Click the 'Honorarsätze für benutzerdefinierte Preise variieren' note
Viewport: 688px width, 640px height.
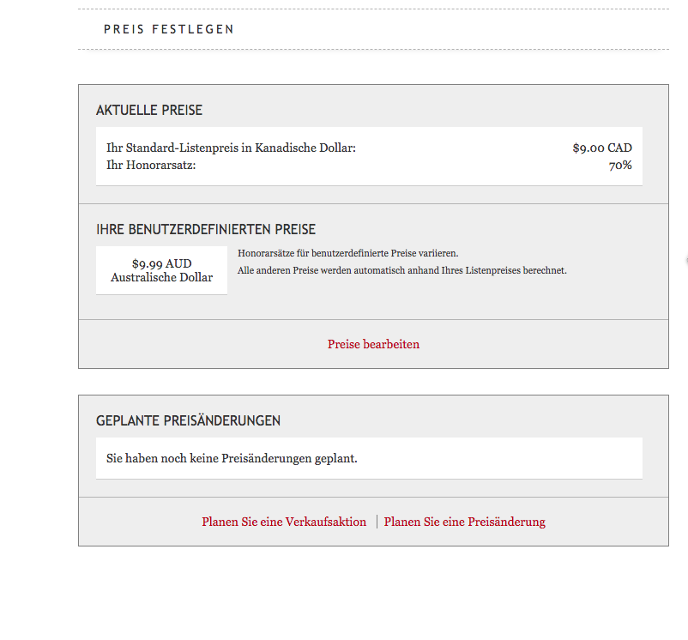click(348, 253)
